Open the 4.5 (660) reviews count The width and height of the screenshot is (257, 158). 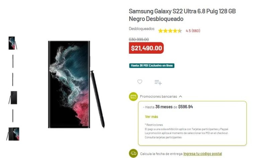pos(193,31)
